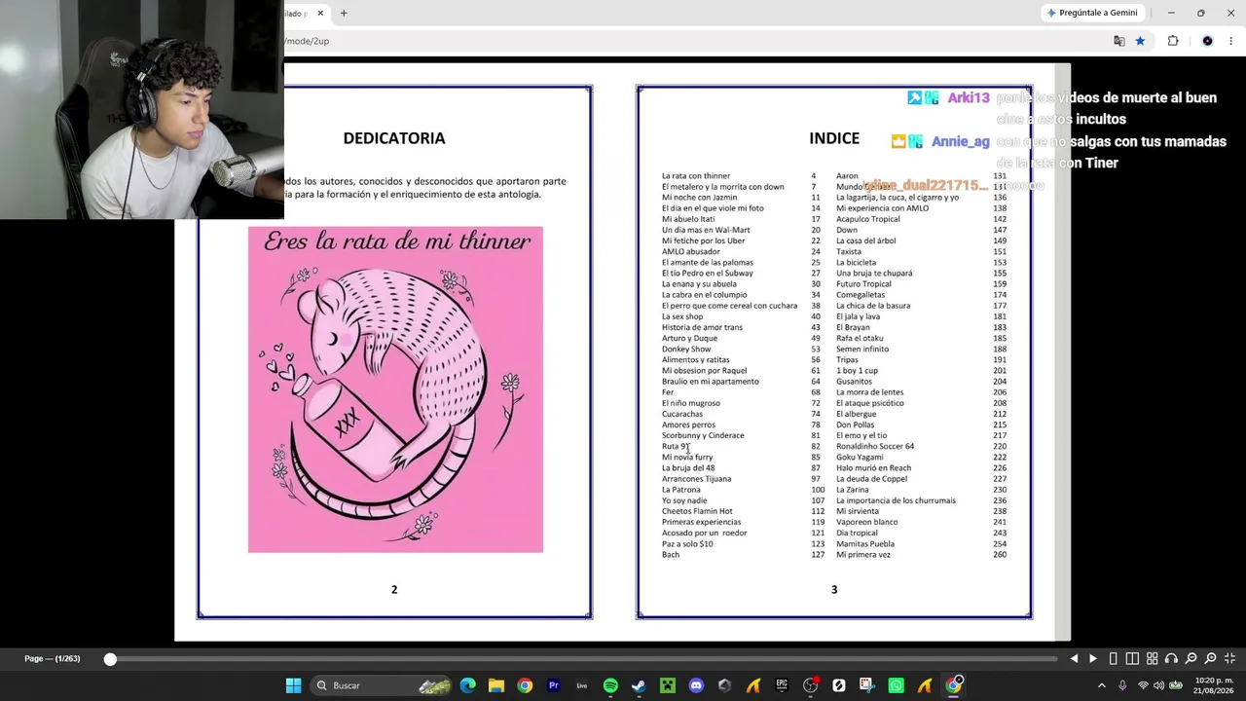Open Minecraft from taskbar

point(668,685)
